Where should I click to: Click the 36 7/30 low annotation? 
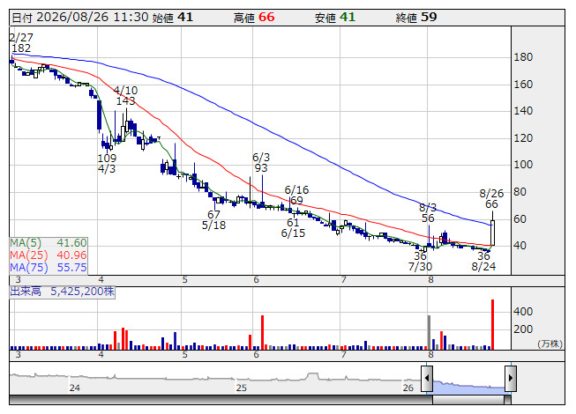point(420,261)
